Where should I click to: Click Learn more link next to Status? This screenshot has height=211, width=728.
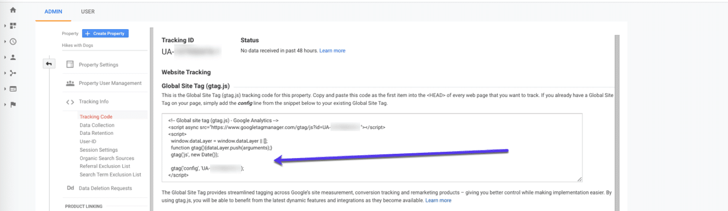(x=332, y=50)
